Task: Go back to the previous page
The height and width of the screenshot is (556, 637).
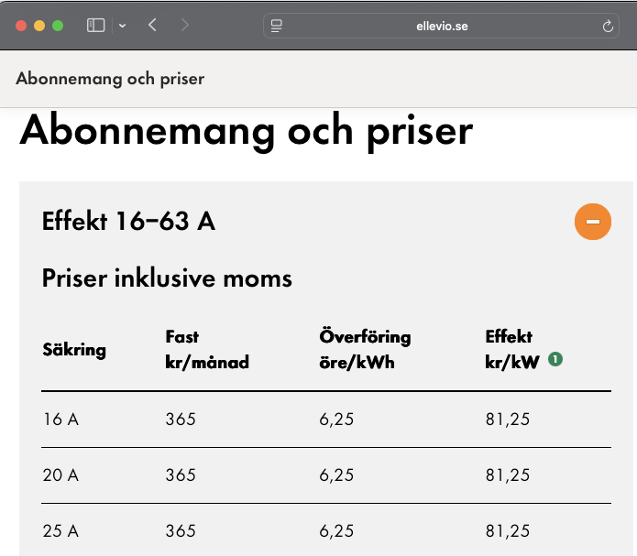Action: (152, 26)
